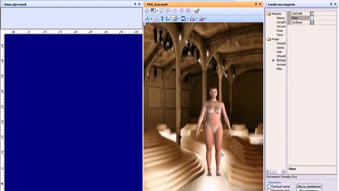Click the highlighted model figures icon
The height and width of the screenshot is (191, 339).
tap(174, 19)
